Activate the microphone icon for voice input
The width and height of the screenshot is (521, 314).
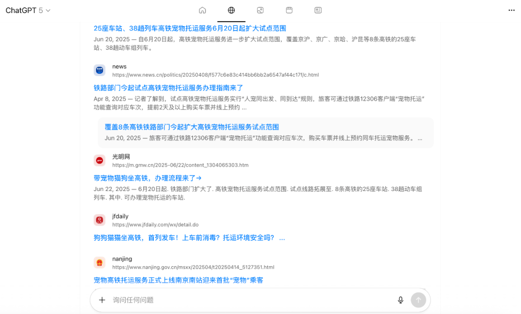(400, 300)
